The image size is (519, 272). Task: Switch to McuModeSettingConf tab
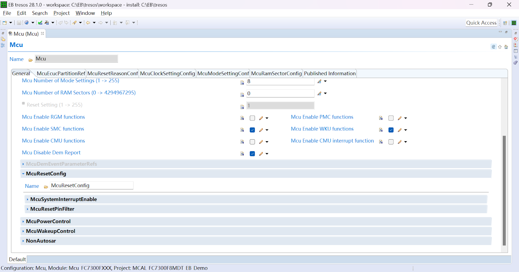223,74
